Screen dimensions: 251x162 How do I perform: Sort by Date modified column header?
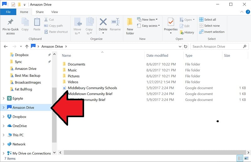(x=157, y=55)
